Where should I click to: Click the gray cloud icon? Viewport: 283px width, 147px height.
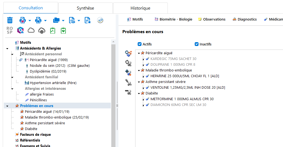pos(31,30)
